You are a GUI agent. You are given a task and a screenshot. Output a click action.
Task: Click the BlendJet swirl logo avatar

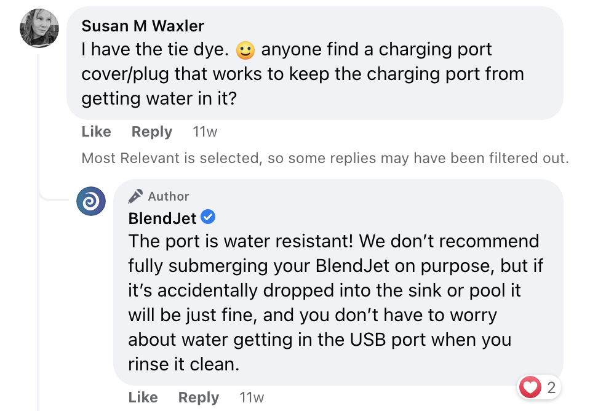point(91,201)
